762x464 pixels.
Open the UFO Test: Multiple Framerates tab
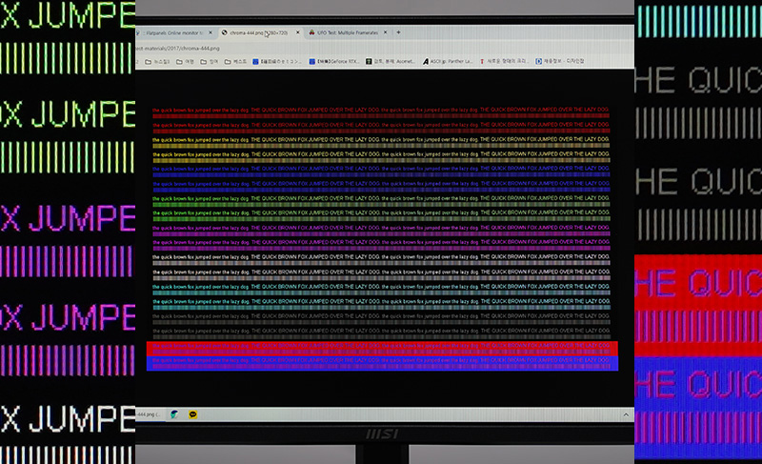point(348,32)
